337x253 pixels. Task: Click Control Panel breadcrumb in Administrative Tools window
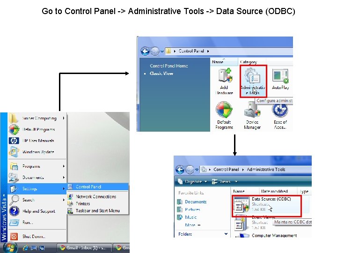coord(226,170)
